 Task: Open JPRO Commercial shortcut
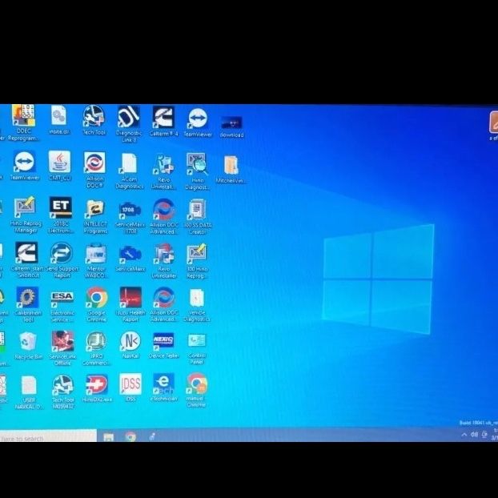pyautogui.click(x=96, y=348)
